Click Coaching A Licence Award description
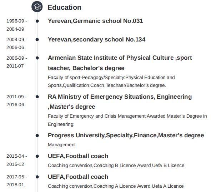 click(116, 186)
